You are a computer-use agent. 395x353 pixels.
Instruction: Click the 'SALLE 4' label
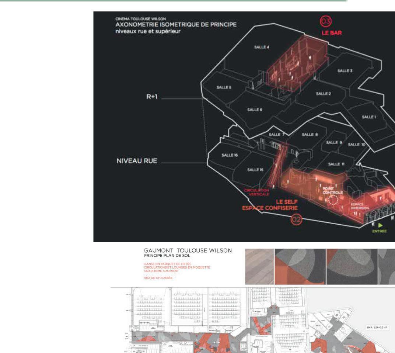[x=262, y=47]
